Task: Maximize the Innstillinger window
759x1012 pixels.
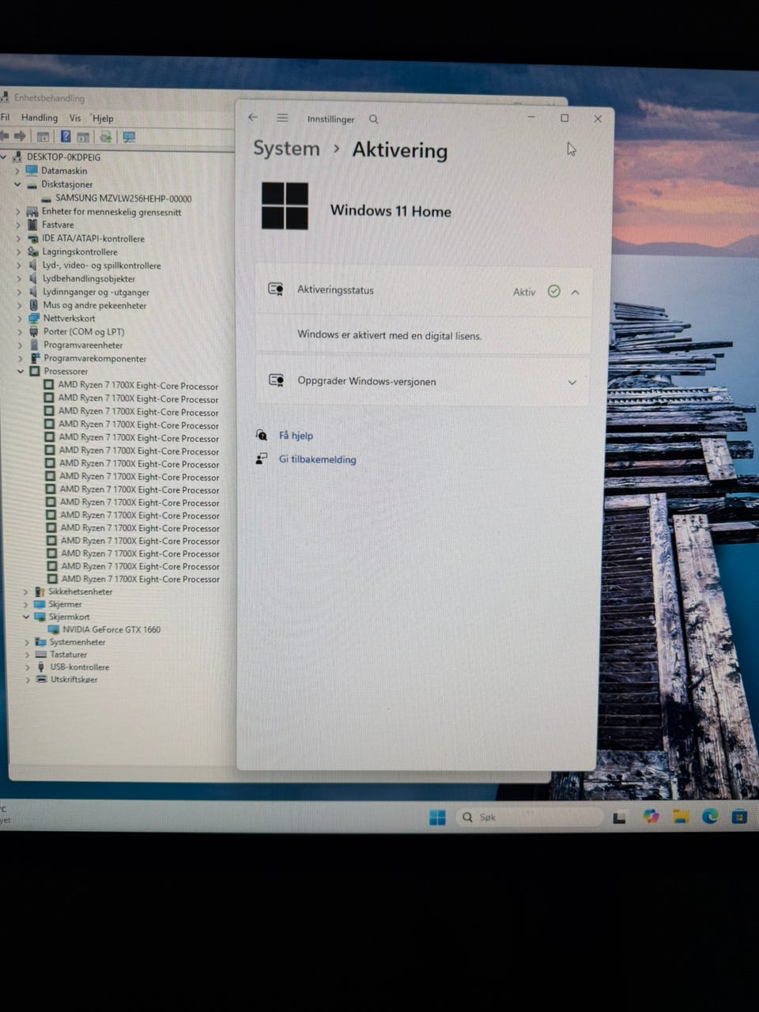Action: [x=565, y=118]
